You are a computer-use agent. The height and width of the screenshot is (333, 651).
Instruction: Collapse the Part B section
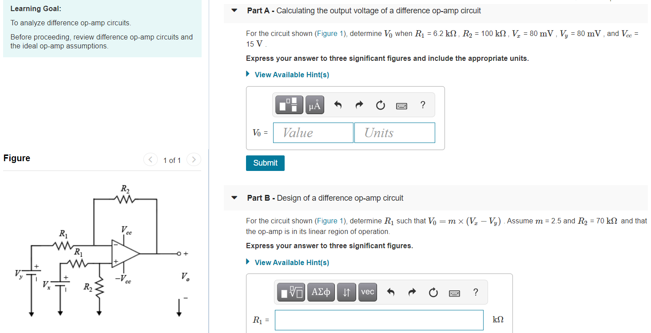(x=234, y=198)
